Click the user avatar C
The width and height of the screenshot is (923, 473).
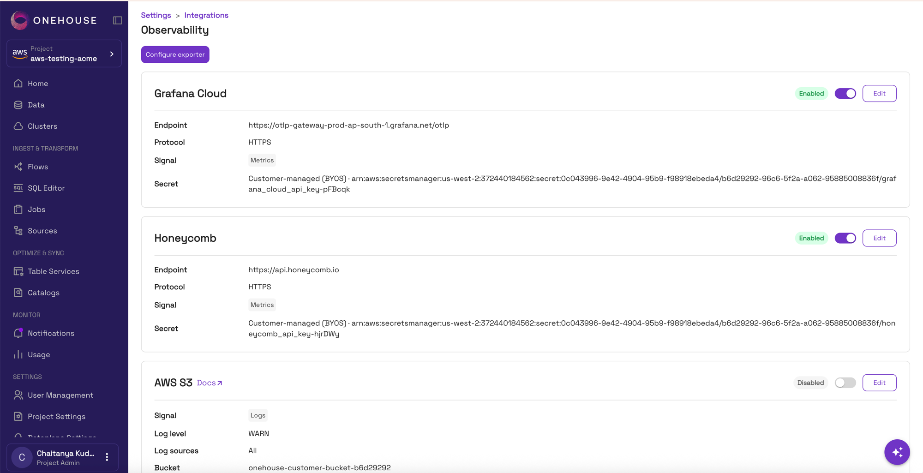(22, 457)
